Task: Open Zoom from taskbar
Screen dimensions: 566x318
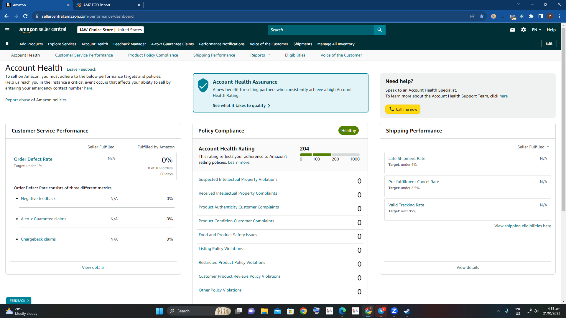Action: pyautogui.click(x=394, y=311)
